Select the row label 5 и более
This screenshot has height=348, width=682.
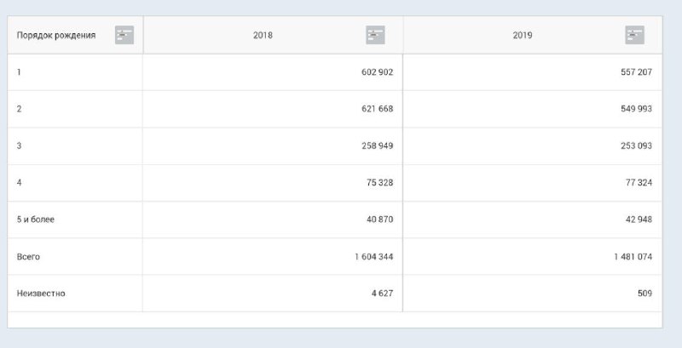click(36, 220)
